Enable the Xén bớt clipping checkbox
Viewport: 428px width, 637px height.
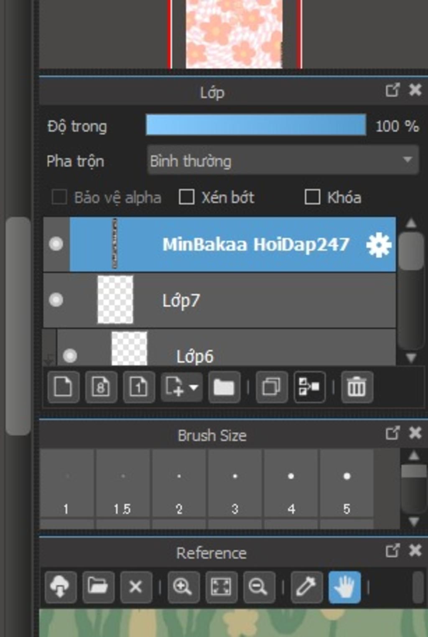pos(186,197)
